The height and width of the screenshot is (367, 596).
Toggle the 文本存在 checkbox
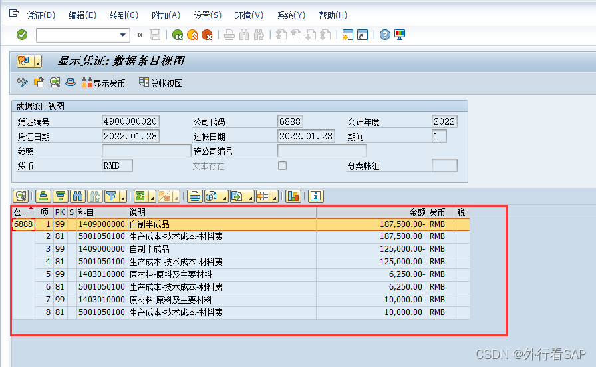click(x=283, y=166)
